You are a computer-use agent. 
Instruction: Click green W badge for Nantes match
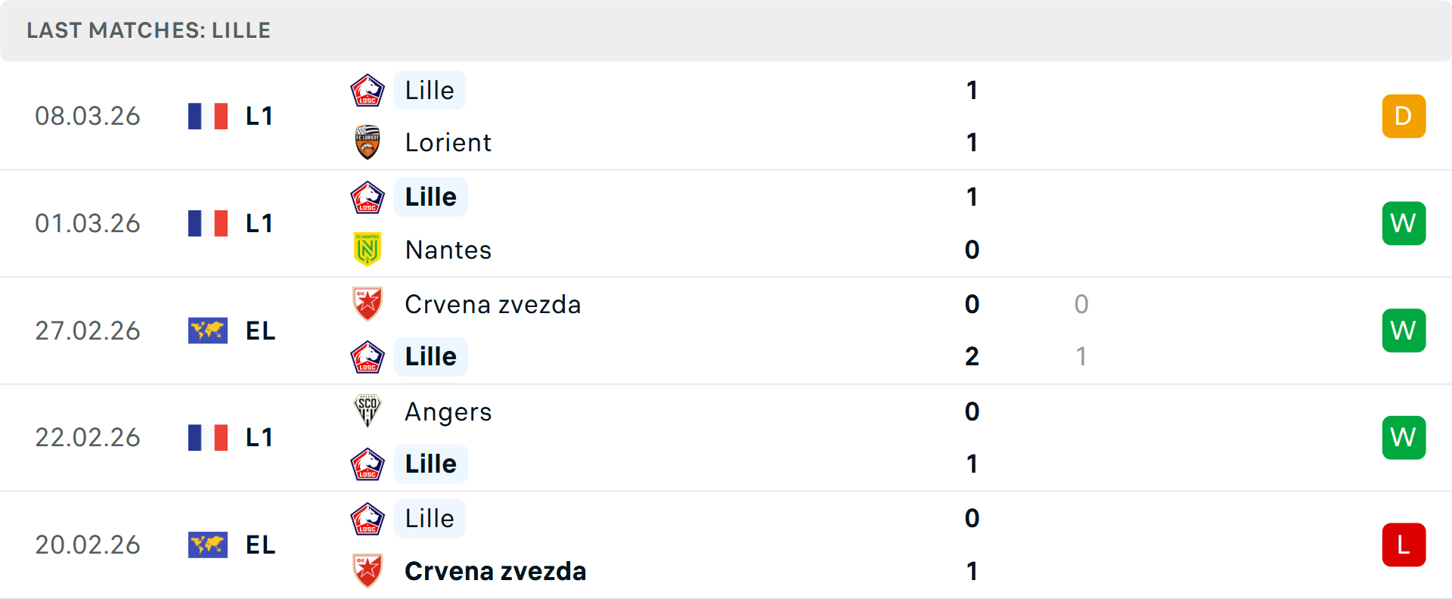pos(1404,223)
